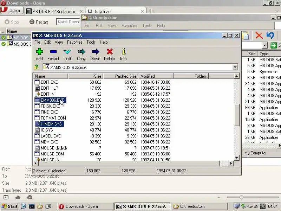Viewport: 281px width, 211px height.
Task: Click the Opera menu button
Action: point(12,11)
